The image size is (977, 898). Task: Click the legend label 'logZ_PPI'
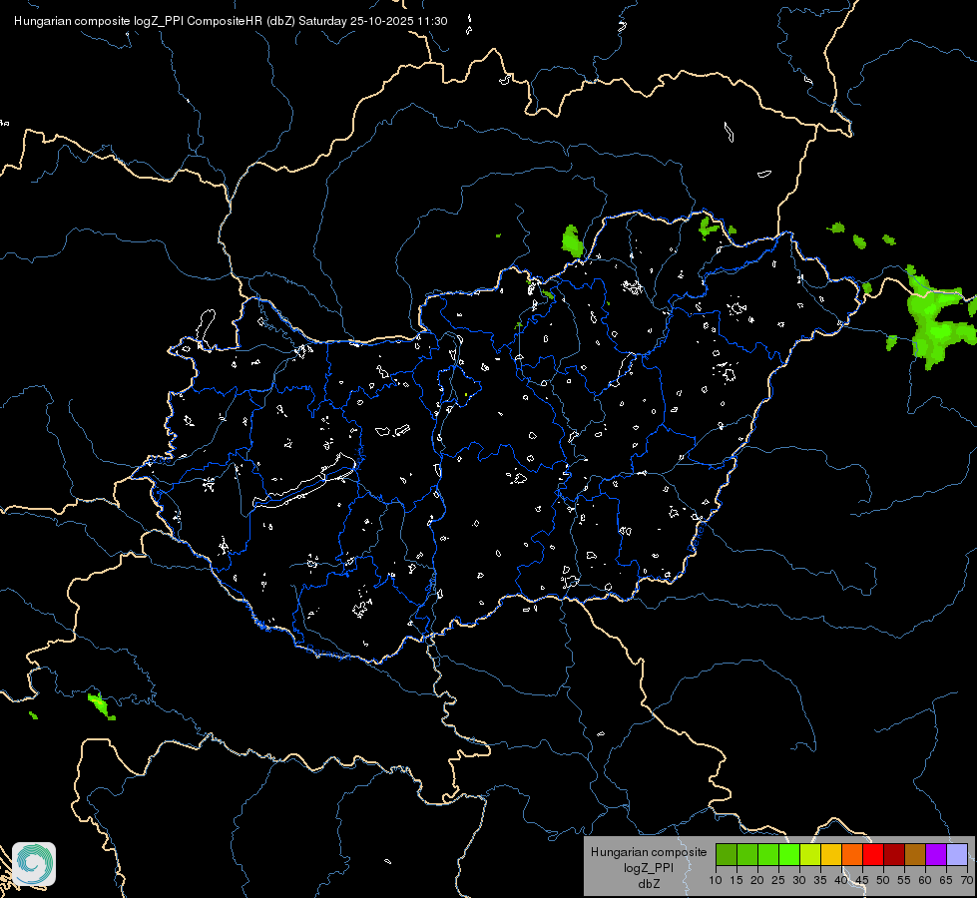point(649,867)
